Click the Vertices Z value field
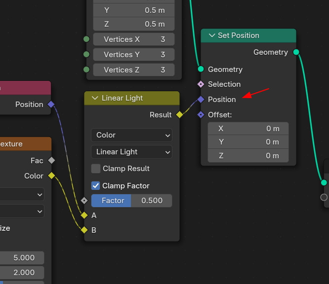The image size is (329, 284). click(x=134, y=70)
